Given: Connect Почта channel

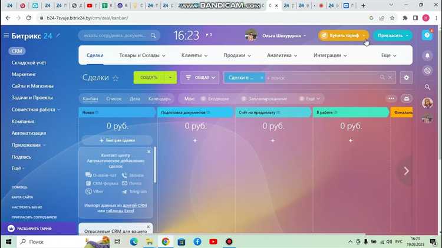Looking at the screenshot, I should [131, 183].
